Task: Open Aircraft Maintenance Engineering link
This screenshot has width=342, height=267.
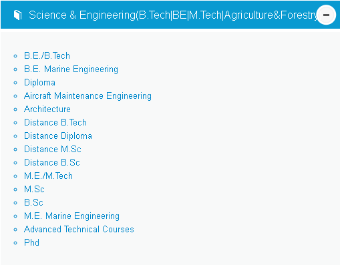Action: [88, 96]
